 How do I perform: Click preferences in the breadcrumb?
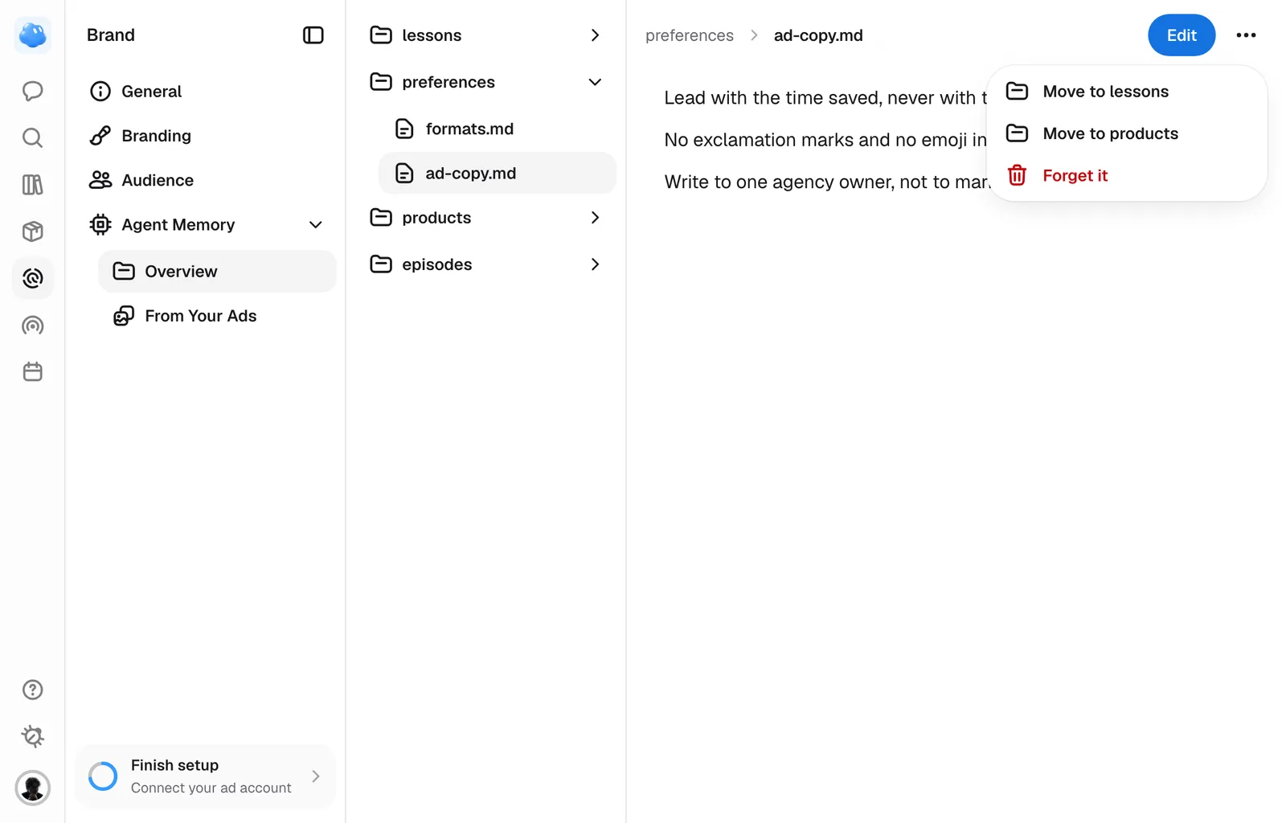pyautogui.click(x=690, y=35)
